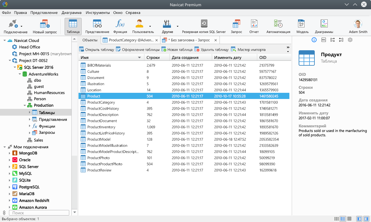
Task: Launch Мастер импорта
Action: click(x=248, y=49)
